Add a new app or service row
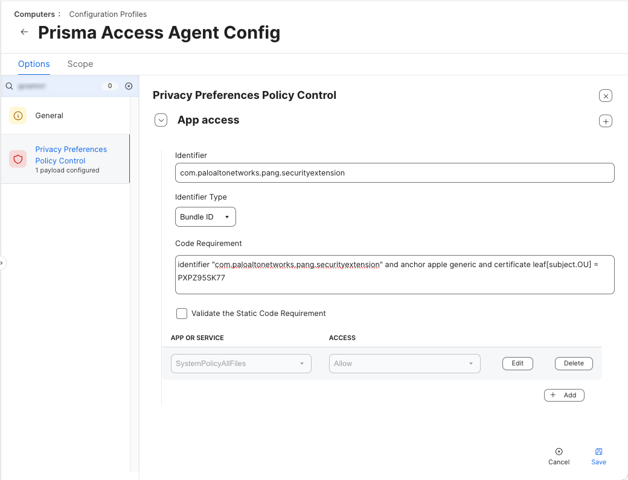The width and height of the screenshot is (628, 480). click(x=564, y=395)
